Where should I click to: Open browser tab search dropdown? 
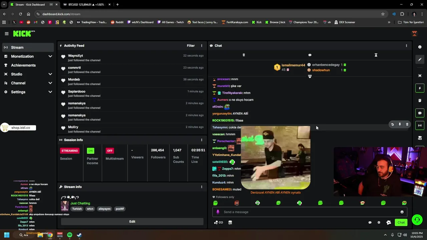[x=4, y=5]
